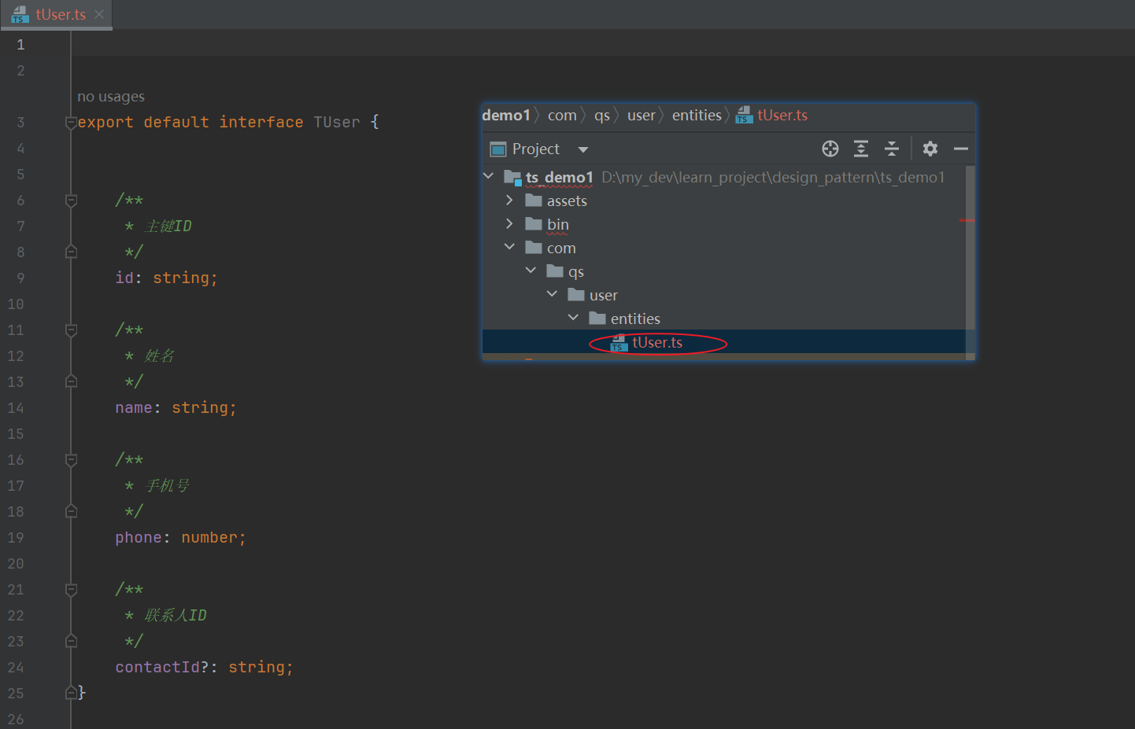
Task: Click the red error stripe marker
Action: (967, 220)
